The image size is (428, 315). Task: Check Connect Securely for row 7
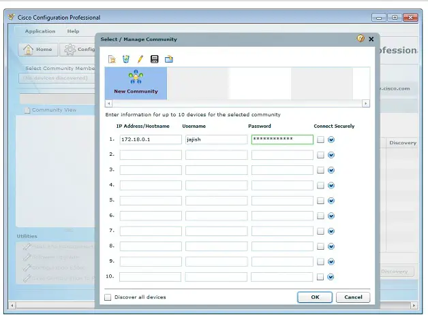pos(321,231)
